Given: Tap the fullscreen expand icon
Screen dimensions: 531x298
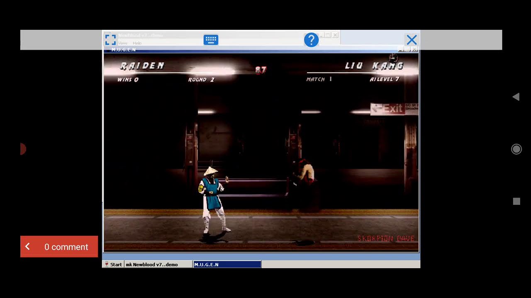Looking at the screenshot, I should [110, 40].
